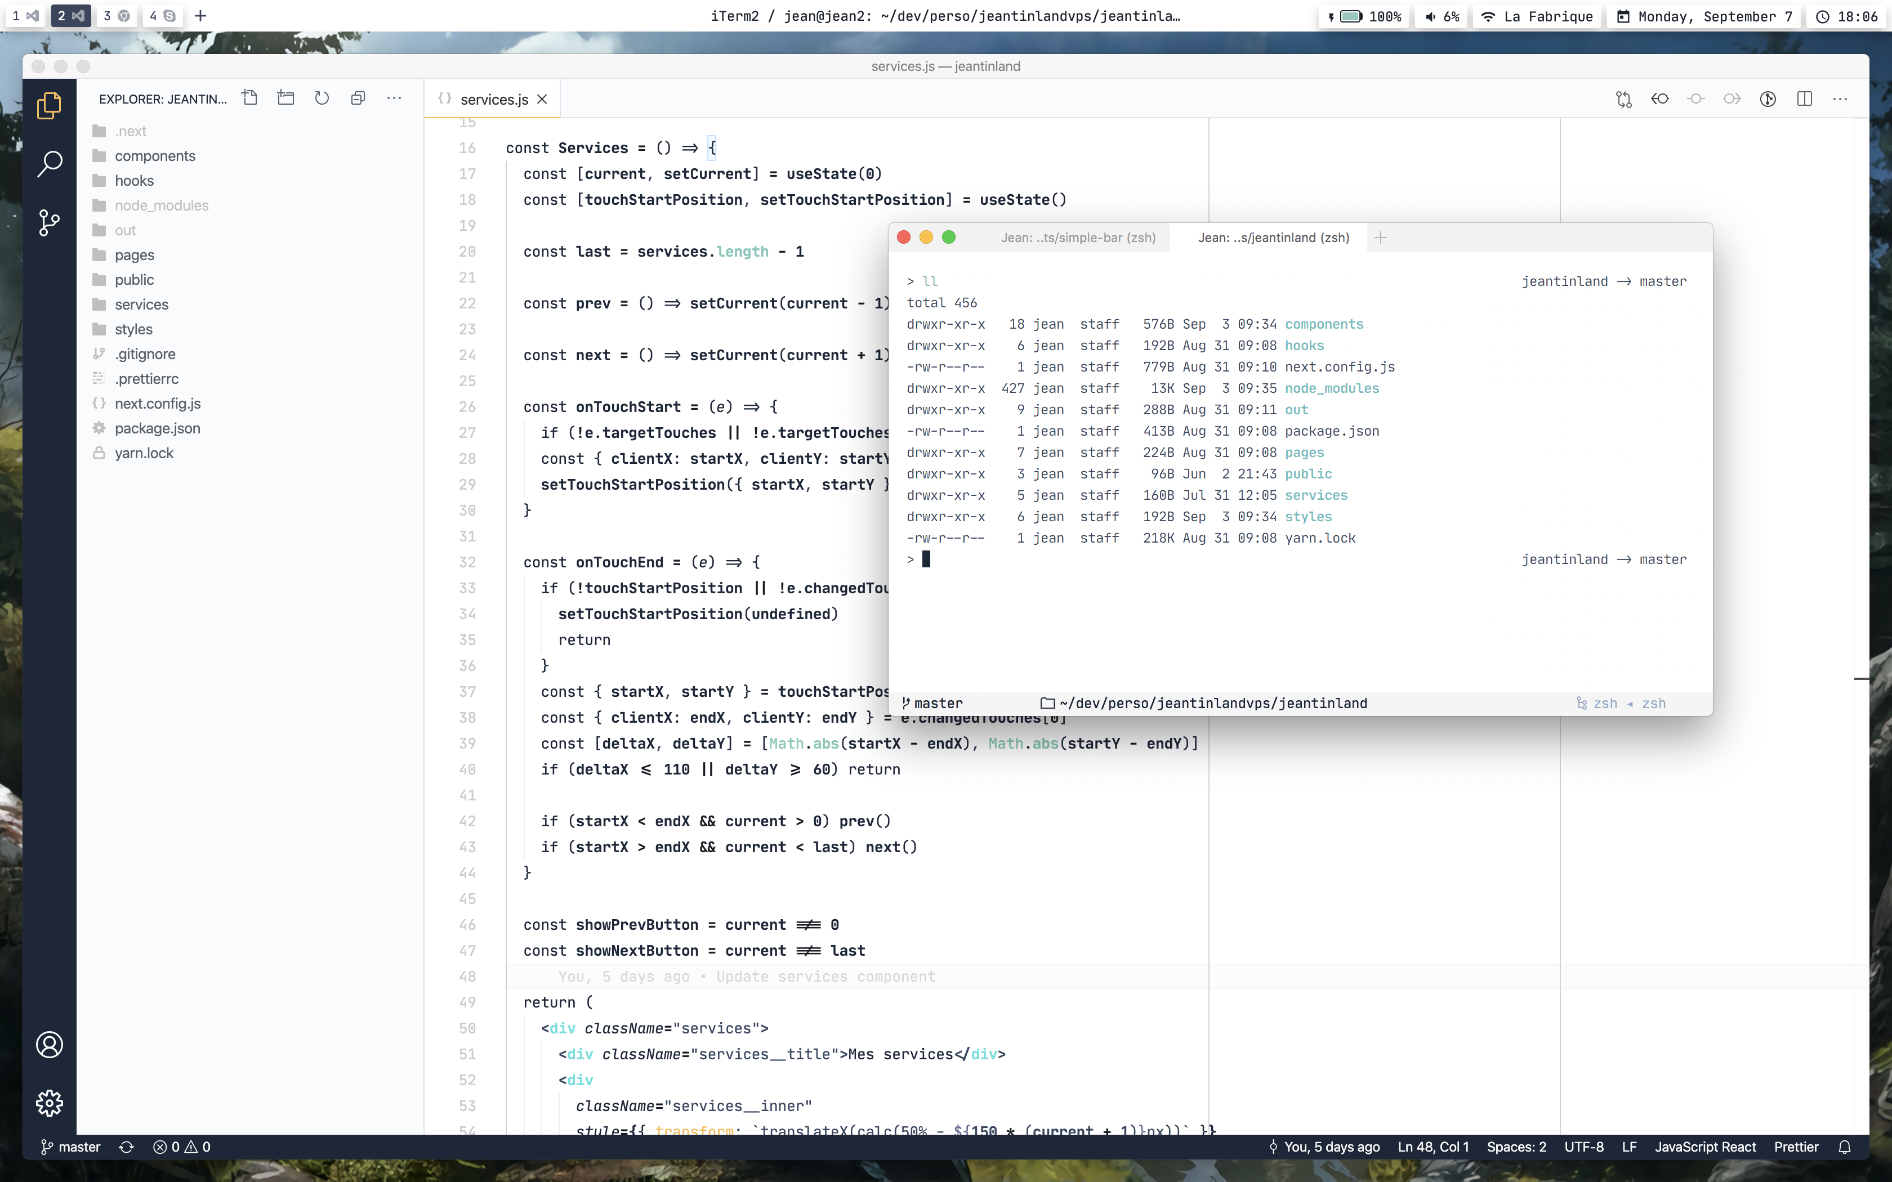Click the New Folder icon in Explorer

click(286, 98)
